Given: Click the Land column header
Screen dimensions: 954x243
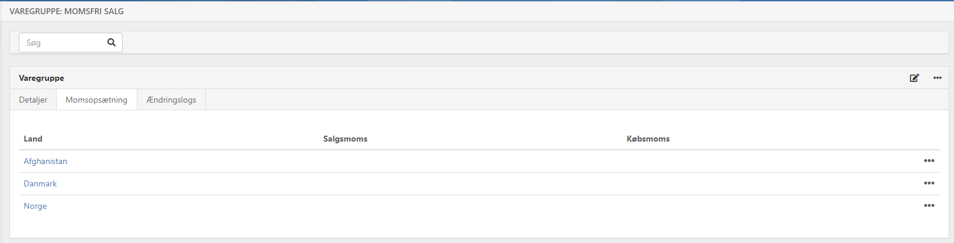Looking at the screenshot, I should [x=33, y=139].
